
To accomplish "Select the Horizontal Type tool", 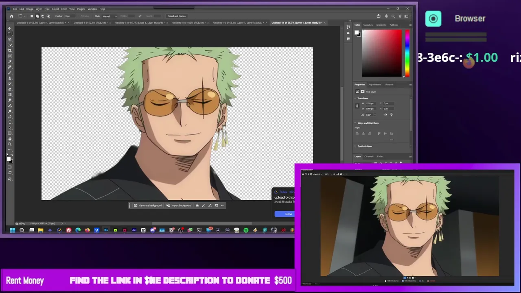I will click(10, 122).
